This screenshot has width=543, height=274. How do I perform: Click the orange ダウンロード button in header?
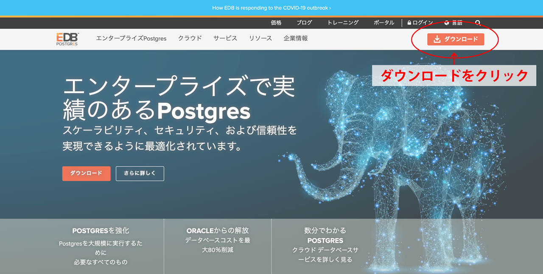point(456,39)
